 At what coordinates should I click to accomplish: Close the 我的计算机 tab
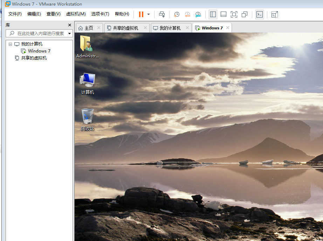187,28
